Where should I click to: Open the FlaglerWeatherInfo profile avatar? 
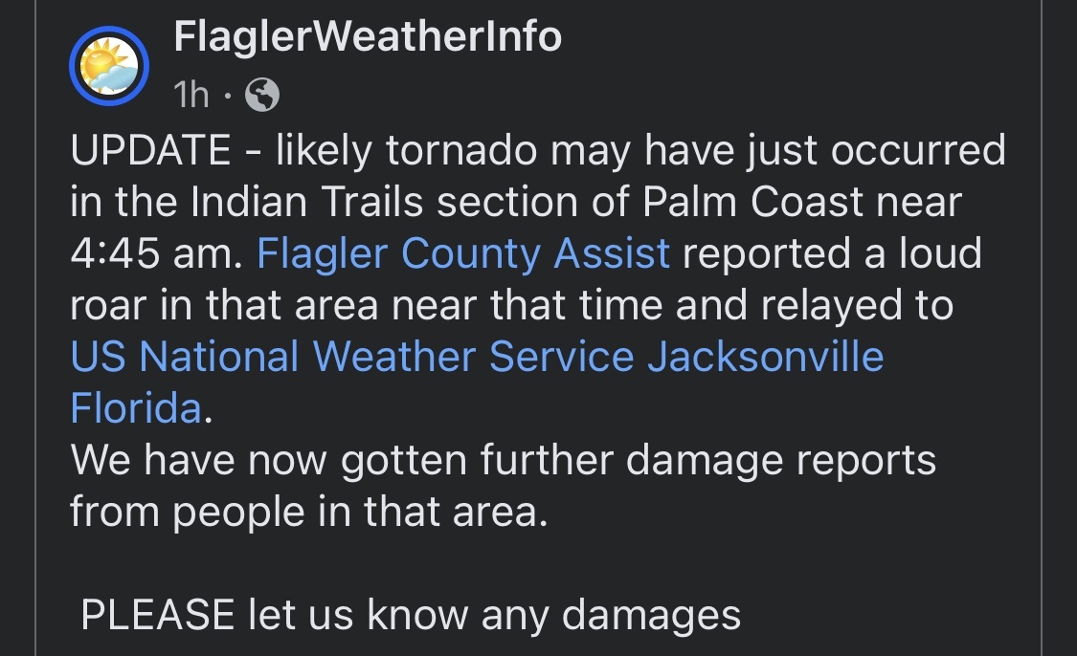109,66
